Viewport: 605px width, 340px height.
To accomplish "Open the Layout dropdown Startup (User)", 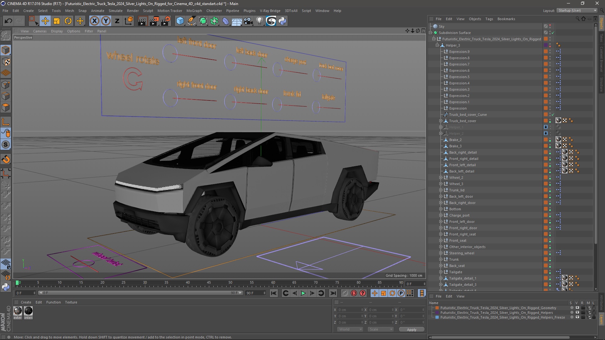I will click(x=577, y=10).
